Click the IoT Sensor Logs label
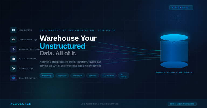 coord(26,68)
